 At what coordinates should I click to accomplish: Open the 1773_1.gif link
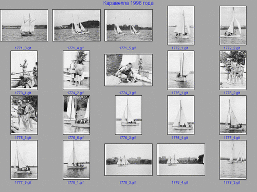23,93
